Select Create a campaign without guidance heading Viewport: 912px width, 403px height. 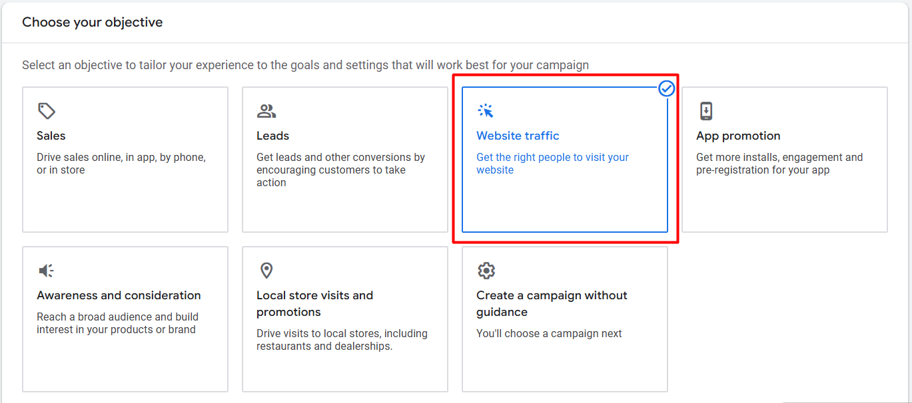[x=552, y=303]
